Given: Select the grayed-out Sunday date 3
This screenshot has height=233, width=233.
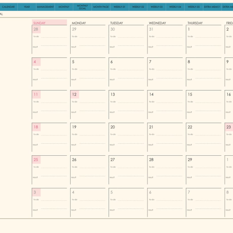Looking at the screenshot, I should (36, 192).
